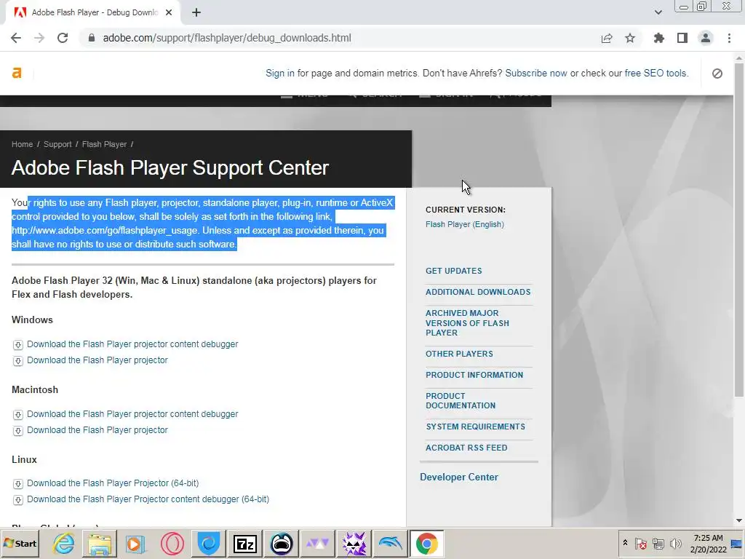Screen dimensions: 745x559
Task: Open the network status tray icon
Action: (x=658, y=543)
